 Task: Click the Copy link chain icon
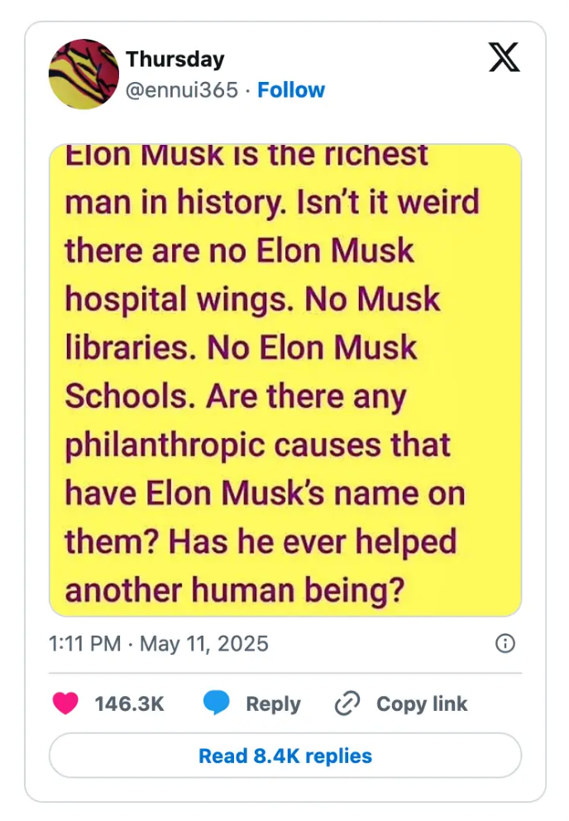pos(347,703)
